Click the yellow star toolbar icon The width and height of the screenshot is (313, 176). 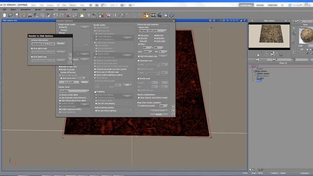coord(23,15)
